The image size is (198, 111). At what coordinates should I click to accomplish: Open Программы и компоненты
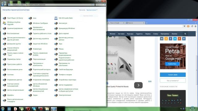(36, 64)
